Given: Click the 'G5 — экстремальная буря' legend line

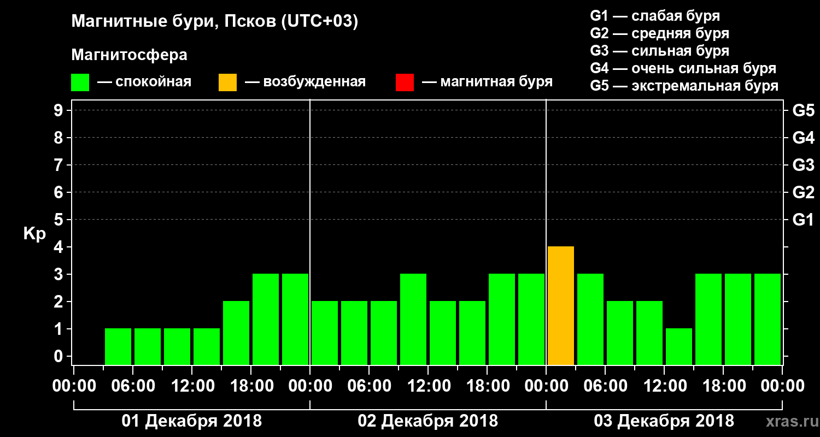Looking at the screenshot, I should (x=684, y=86).
